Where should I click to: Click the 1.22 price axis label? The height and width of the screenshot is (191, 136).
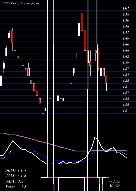[x=126, y=105]
